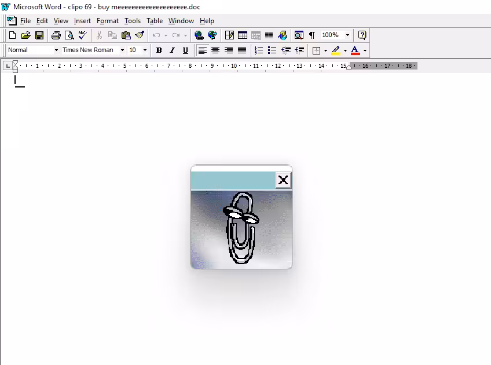Click the Word document icon beside File
Viewport: 491px width, 365px height.
(12, 21)
